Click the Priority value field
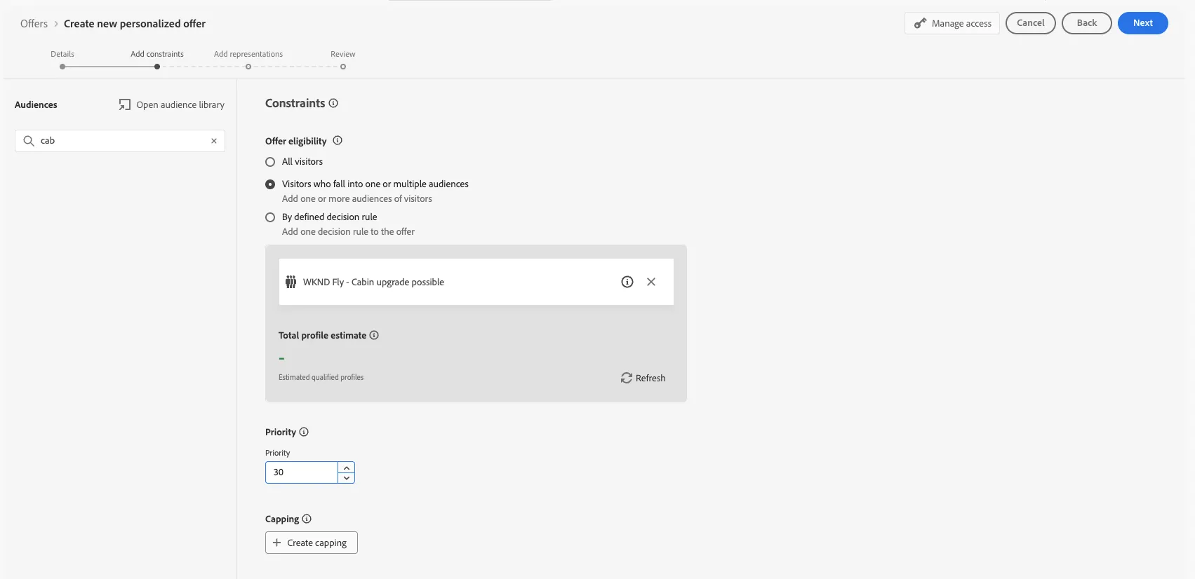 (x=302, y=472)
